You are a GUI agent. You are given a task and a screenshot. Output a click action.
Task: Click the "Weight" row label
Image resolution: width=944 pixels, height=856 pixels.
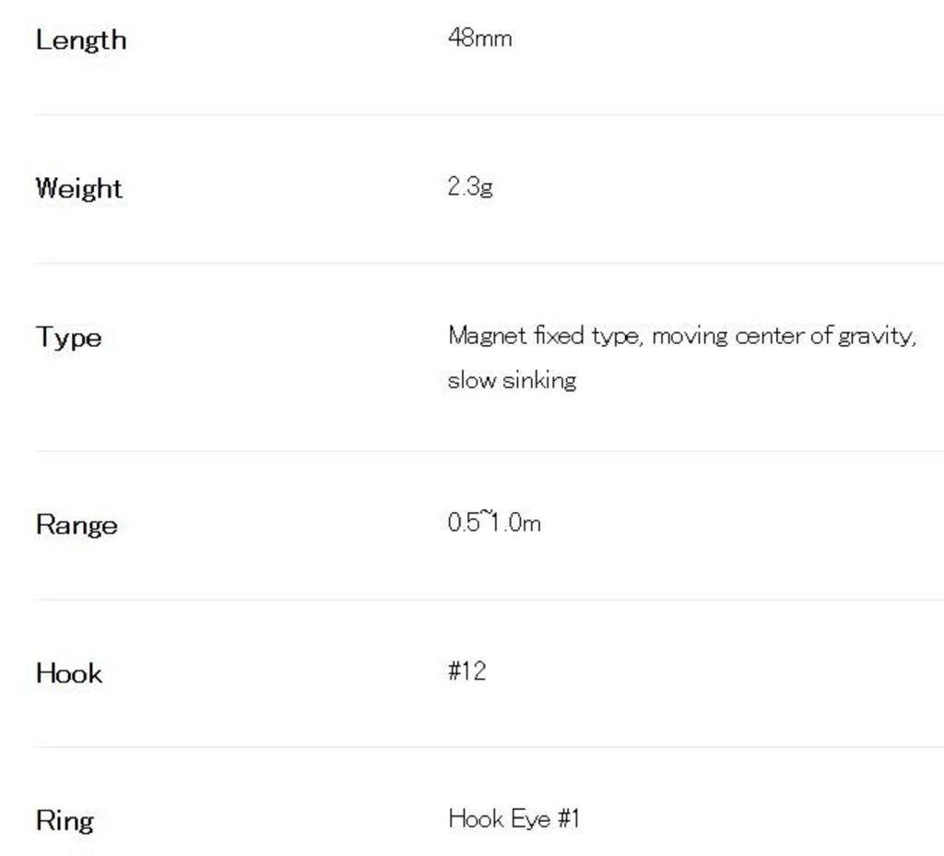pos(79,188)
